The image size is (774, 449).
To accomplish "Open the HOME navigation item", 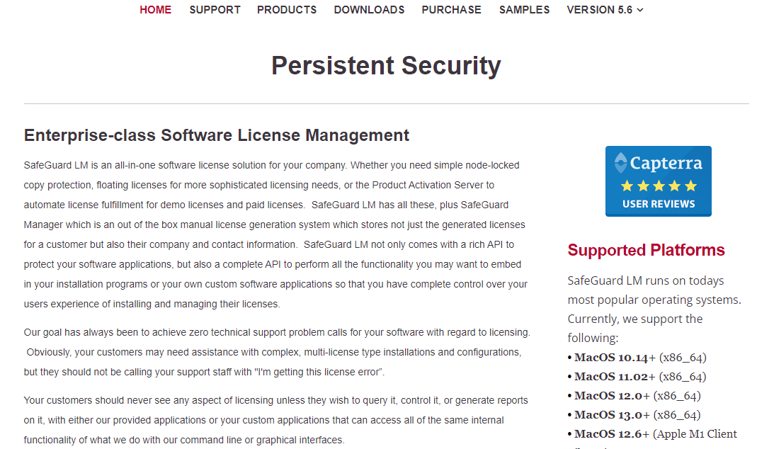I will (x=155, y=10).
